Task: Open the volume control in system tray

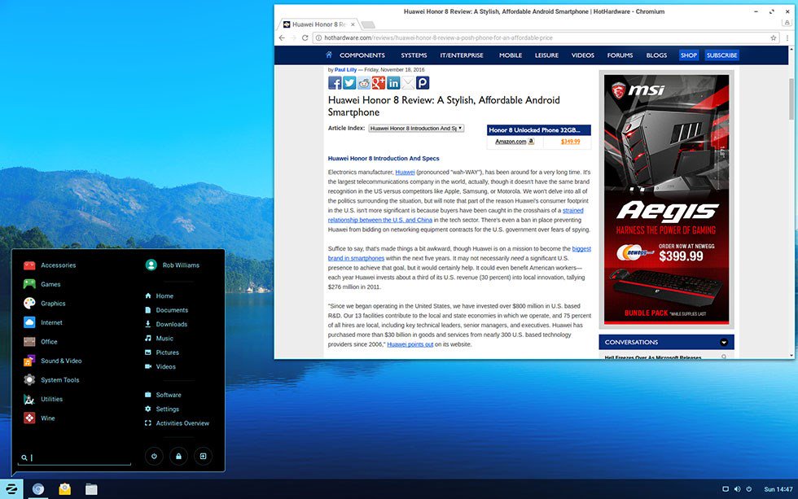Action: pyautogui.click(x=738, y=489)
